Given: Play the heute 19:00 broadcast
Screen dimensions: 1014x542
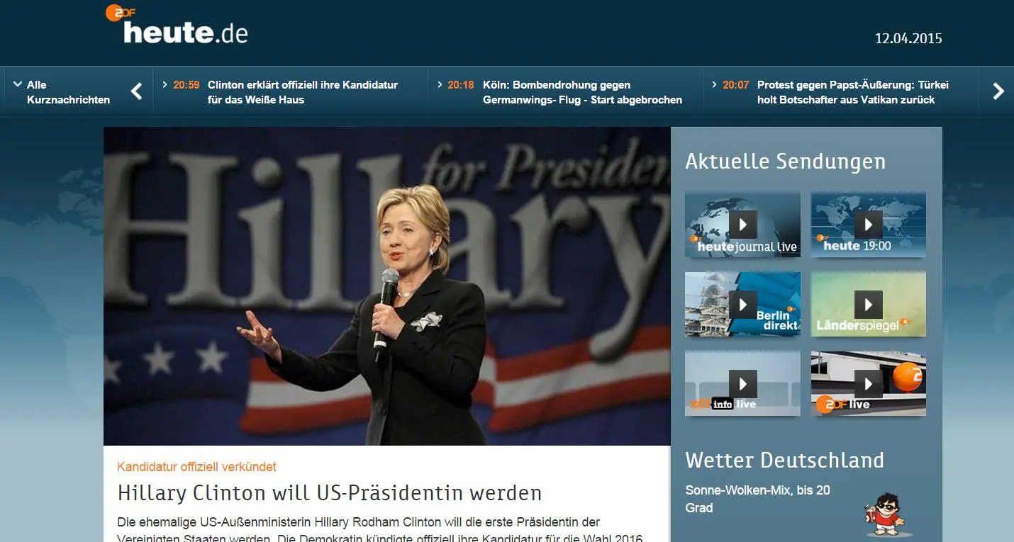Looking at the screenshot, I should [x=868, y=223].
